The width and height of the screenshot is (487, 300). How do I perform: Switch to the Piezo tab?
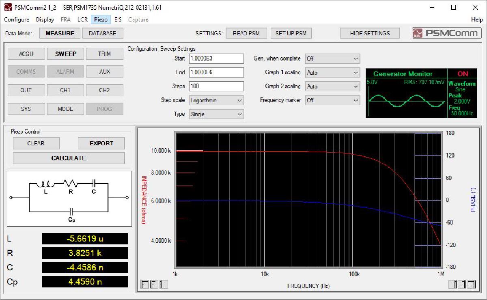100,19
